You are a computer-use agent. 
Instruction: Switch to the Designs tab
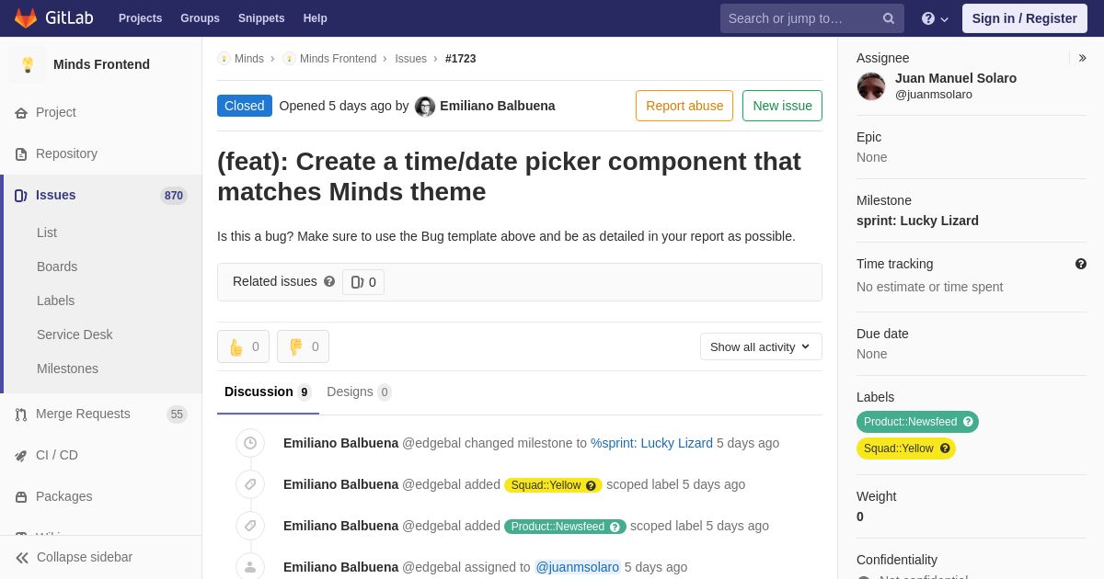coord(359,392)
